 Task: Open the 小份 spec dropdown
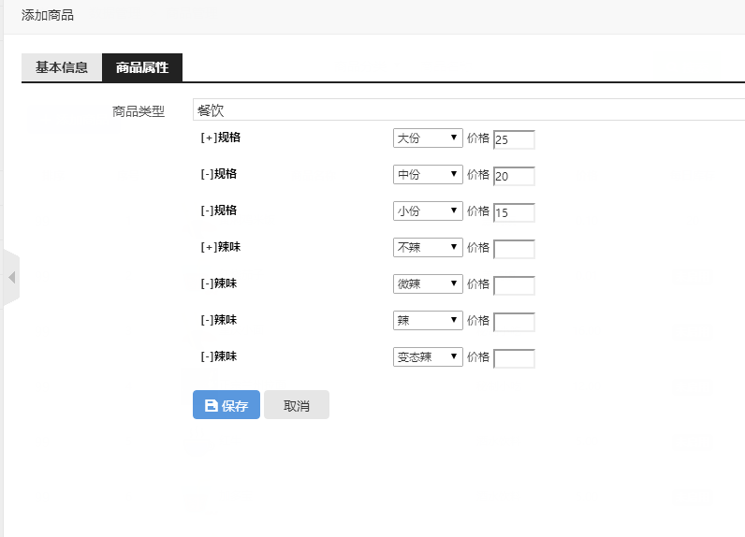pyautogui.click(x=428, y=211)
